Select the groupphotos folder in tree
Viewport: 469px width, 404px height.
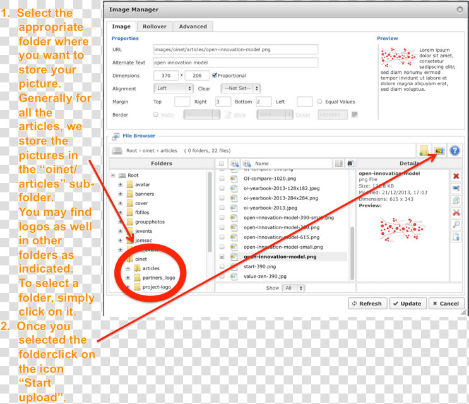point(150,222)
